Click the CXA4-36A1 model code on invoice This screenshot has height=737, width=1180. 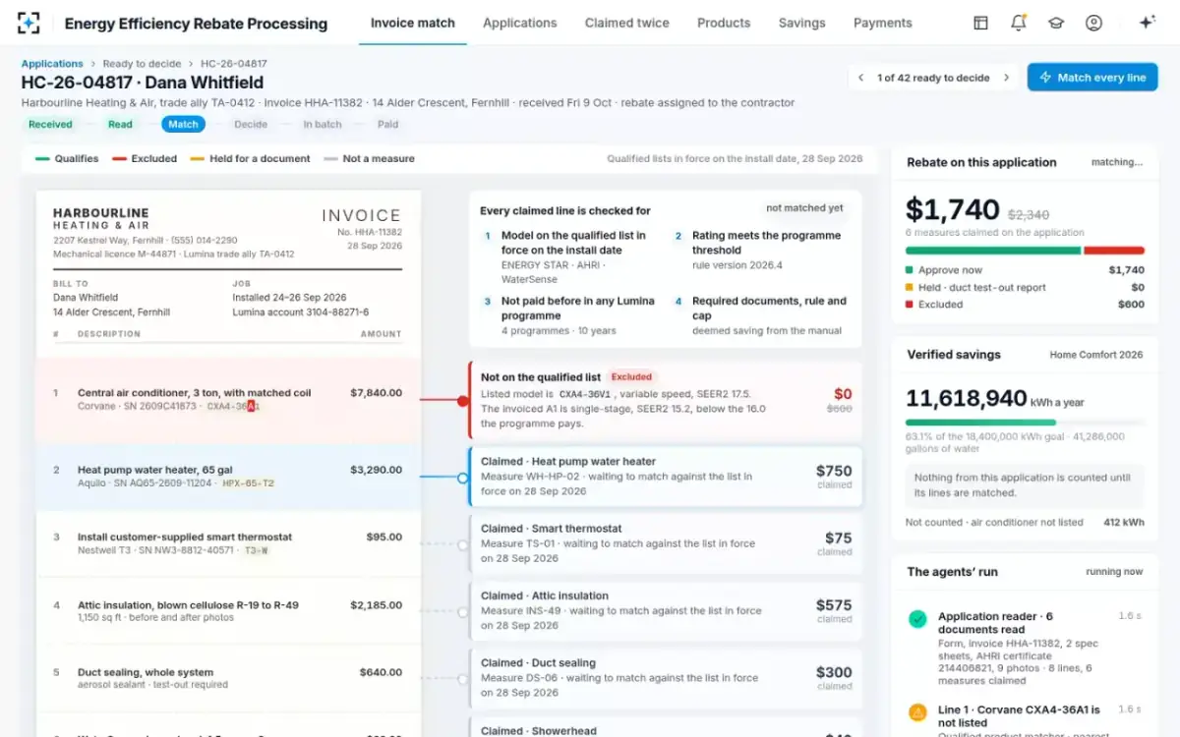[233, 406]
